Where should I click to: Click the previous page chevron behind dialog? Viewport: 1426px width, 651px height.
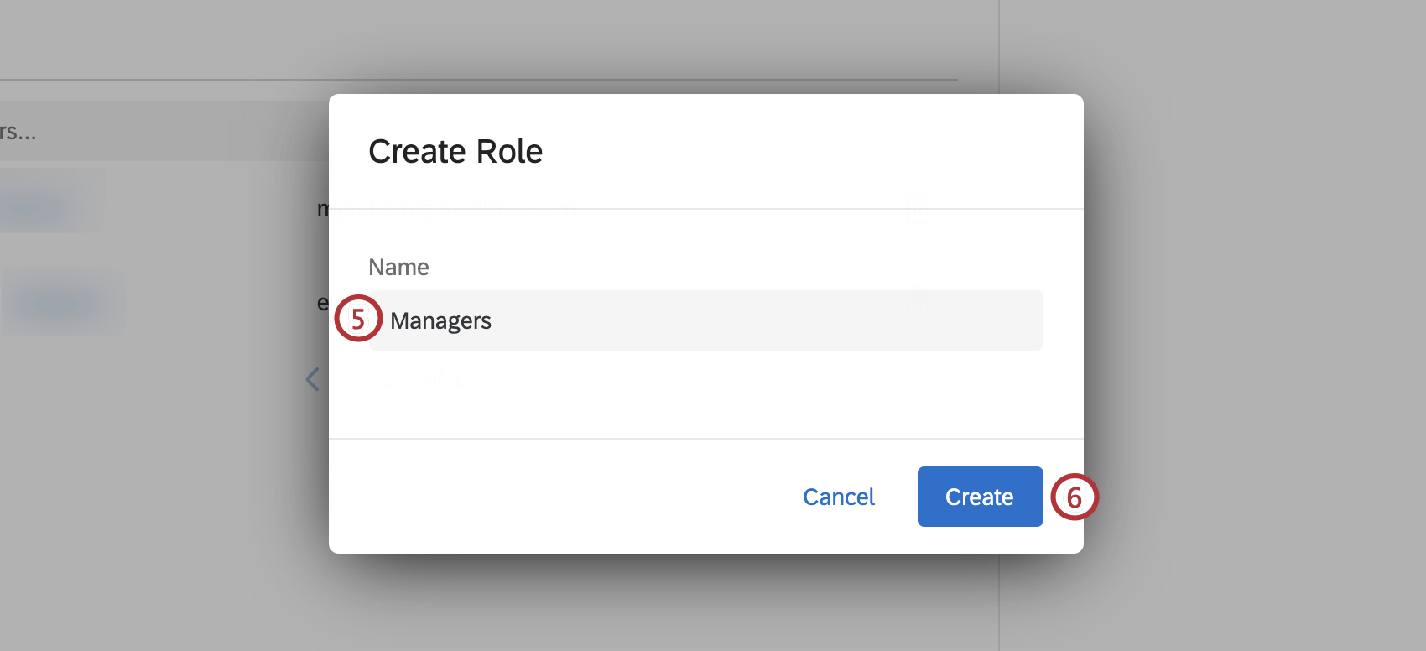313,379
